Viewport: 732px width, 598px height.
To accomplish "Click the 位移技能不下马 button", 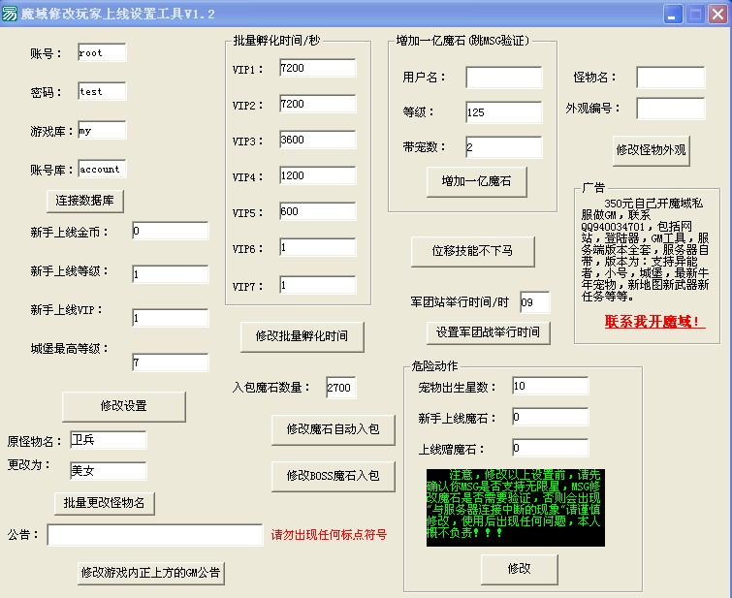I will point(473,250).
